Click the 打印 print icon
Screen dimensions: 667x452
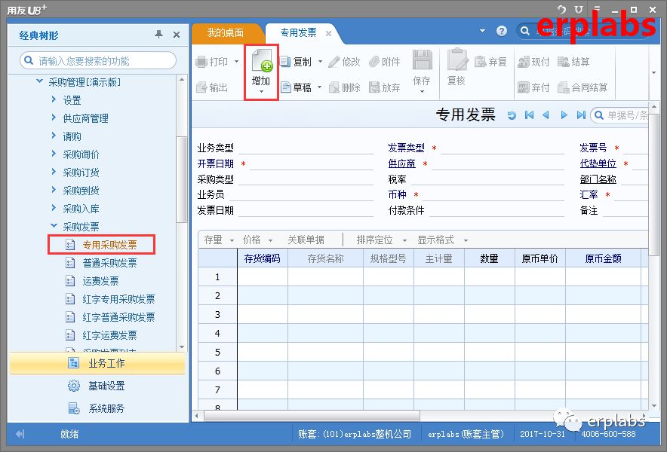tap(201, 63)
